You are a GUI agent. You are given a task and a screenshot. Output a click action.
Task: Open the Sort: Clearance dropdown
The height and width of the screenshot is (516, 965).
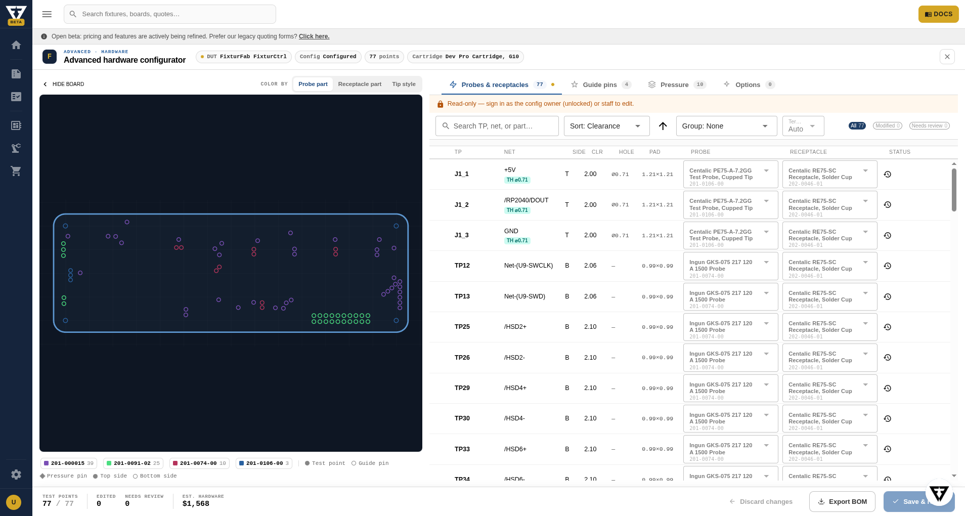[x=606, y=126]
